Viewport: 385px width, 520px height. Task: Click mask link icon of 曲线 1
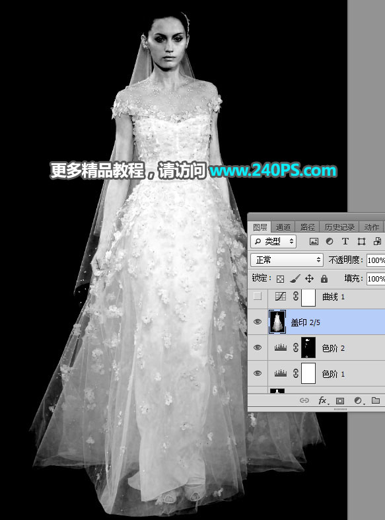click(296, 297)
